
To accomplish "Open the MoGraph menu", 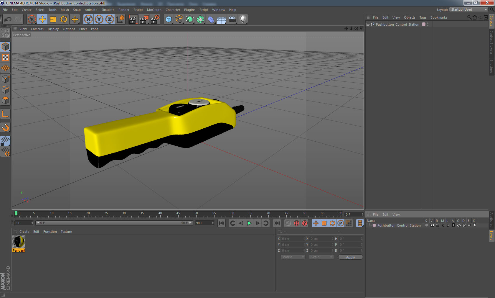I will [154, 10].
